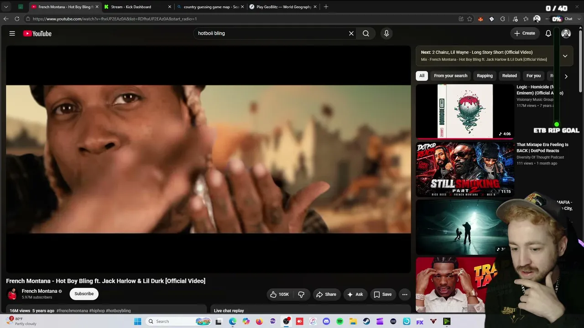Open Steam from the taskbar
This screenshot has height=328, width=584.
366,321
